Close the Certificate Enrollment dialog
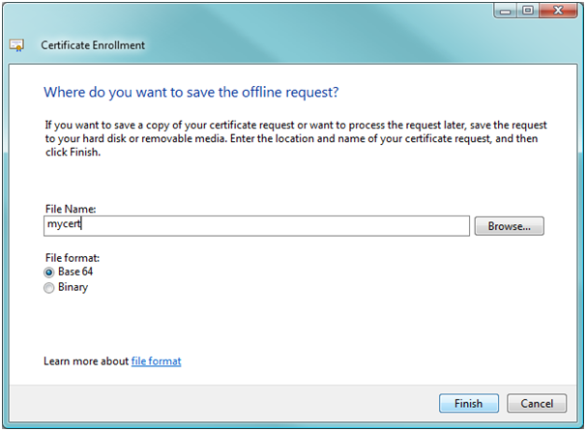The width and height of the screenshot is (586, 431). click(x=558, y=11)
